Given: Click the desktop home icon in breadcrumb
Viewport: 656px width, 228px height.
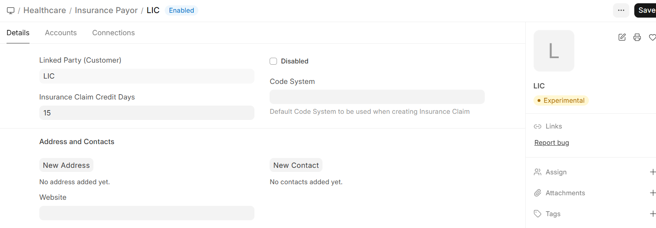Looking at the screenshot, I should coord(11,11).
